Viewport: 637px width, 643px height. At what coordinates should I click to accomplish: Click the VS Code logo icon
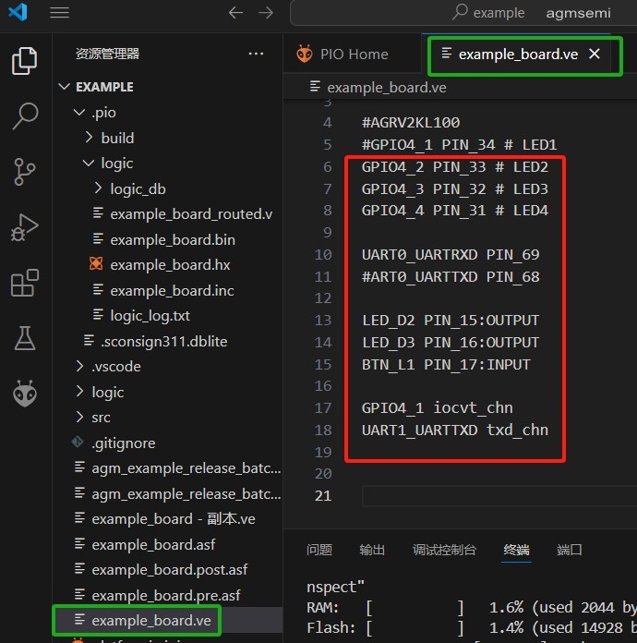pyautogui.click(x=18, y=12)
